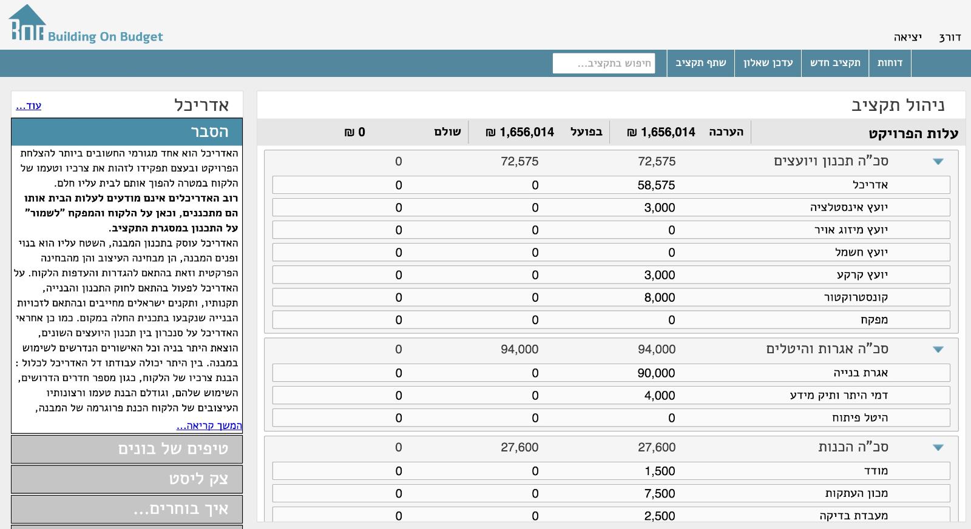
Task: Select the מכון העתקות row
Action: point(611,493)
